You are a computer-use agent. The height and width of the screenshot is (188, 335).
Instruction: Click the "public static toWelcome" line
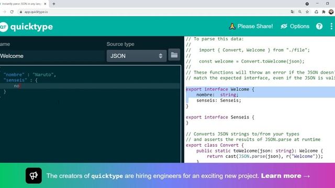pyautogui.click(x=260, y=151)
